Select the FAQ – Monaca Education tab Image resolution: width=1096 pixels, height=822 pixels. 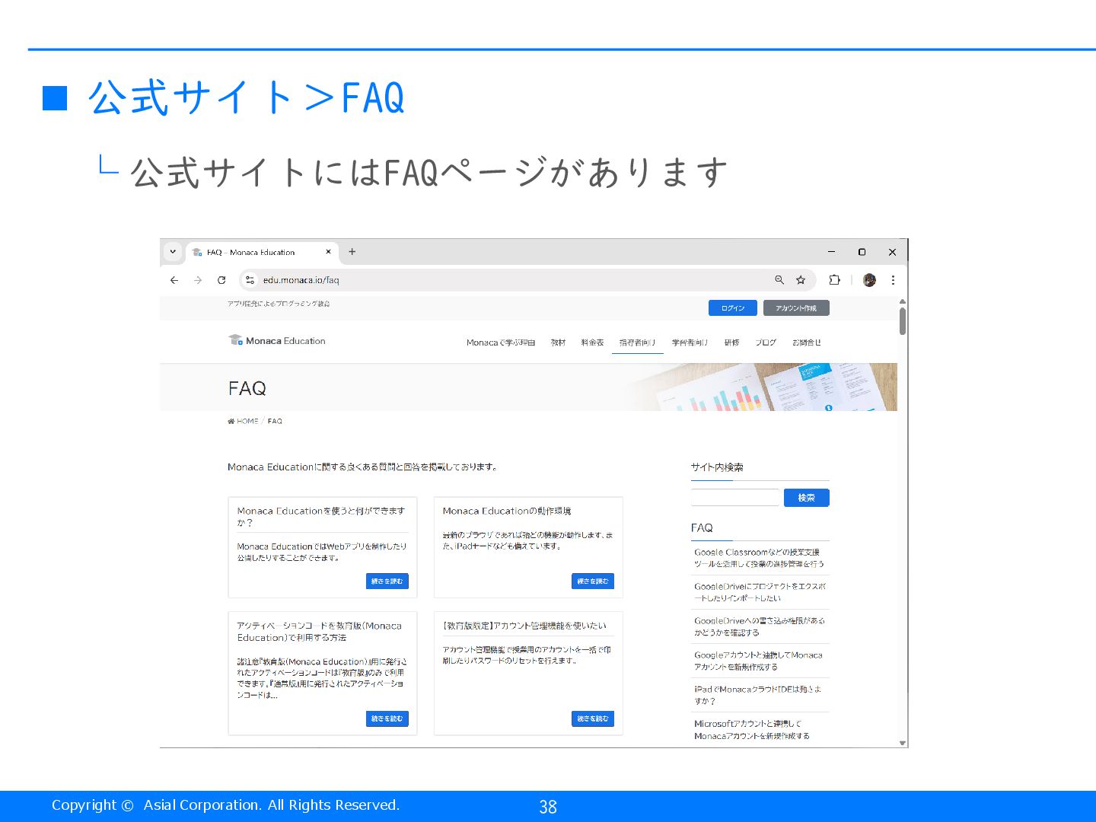pyautogui.click(x=262, y=252)
